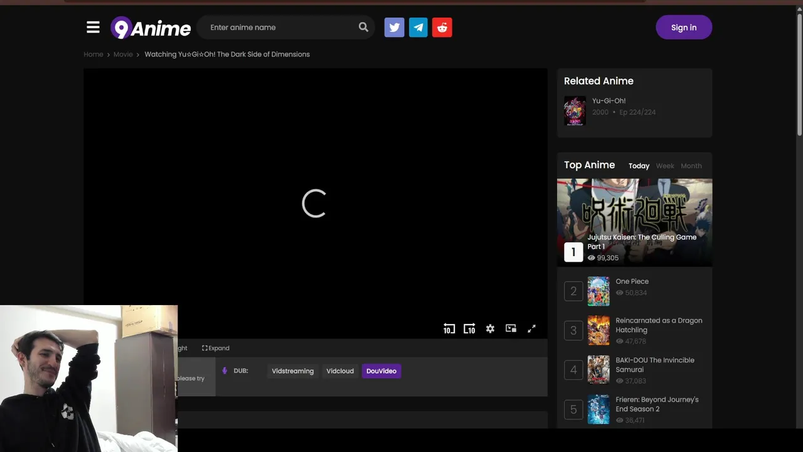
Task: Enter fullscreen in video player
Action: click(x=531, y=328)
